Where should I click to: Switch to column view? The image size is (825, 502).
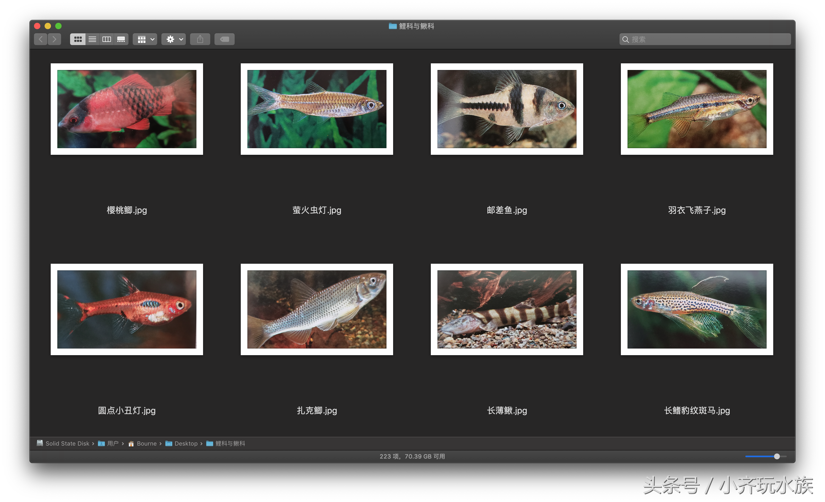pyautogui.click(x=107, y=39)
